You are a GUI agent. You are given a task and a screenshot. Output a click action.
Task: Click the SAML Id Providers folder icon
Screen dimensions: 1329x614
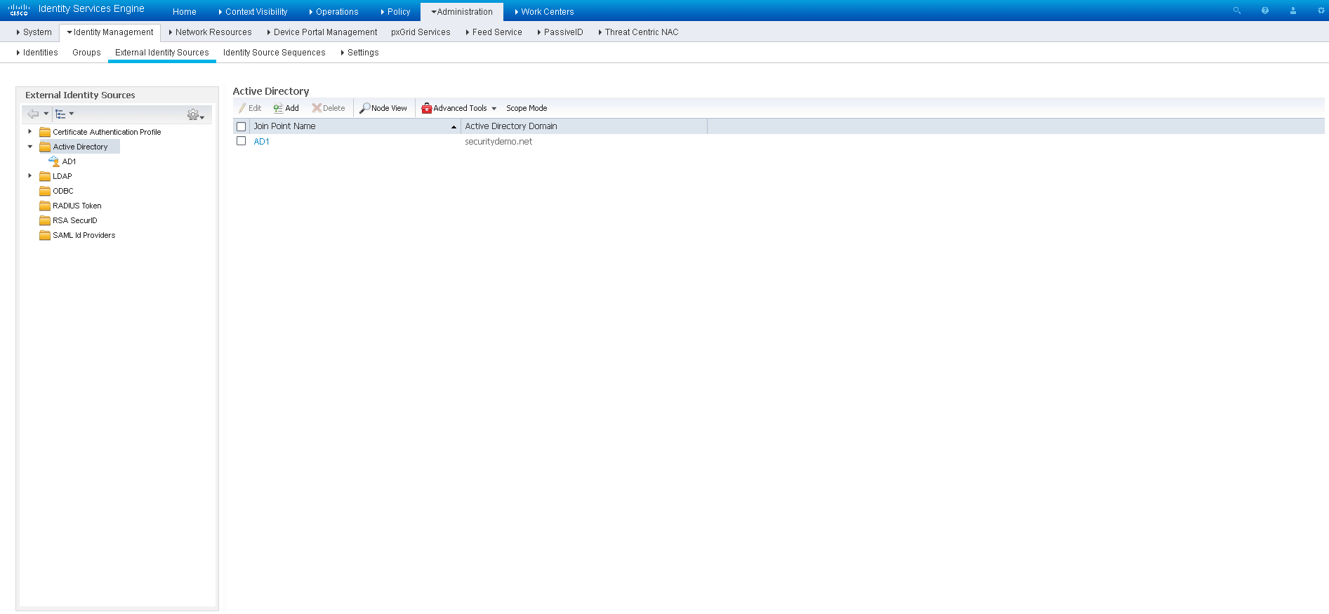click(45, 235)
